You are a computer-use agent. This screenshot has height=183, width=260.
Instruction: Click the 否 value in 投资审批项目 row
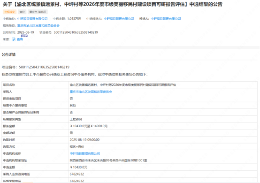coord(71,99)
